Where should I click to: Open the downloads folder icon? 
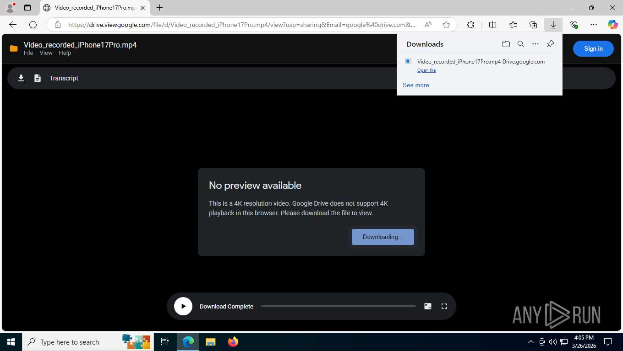pos(506,44)
